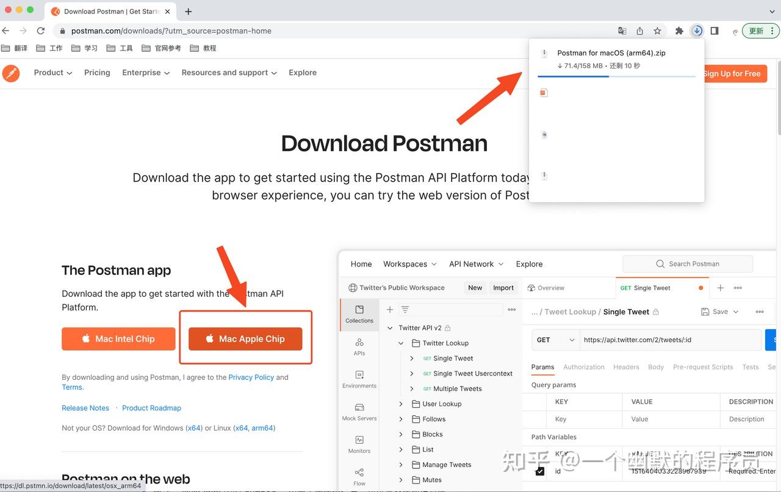Open the APIs panel in Postman

click(x=359, y=348)
